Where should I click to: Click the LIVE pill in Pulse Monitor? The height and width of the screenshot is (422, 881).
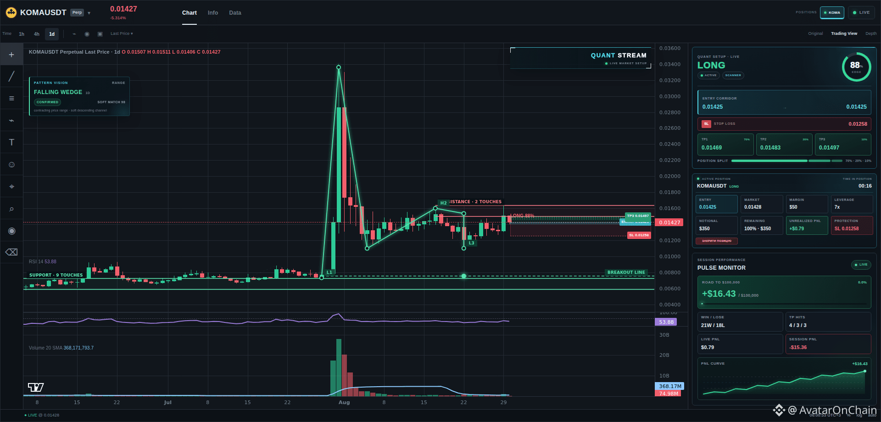coord(861,265)
